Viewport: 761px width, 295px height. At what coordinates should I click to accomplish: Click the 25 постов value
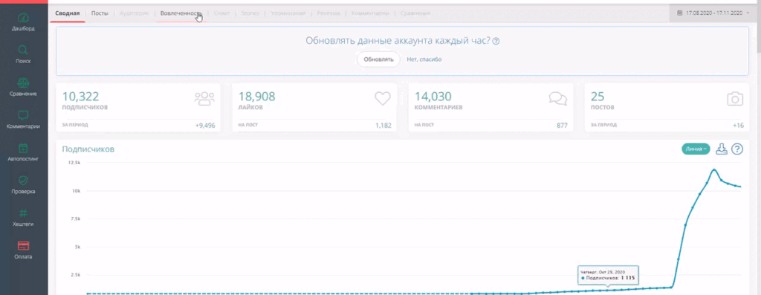click(x=598, y=97)
